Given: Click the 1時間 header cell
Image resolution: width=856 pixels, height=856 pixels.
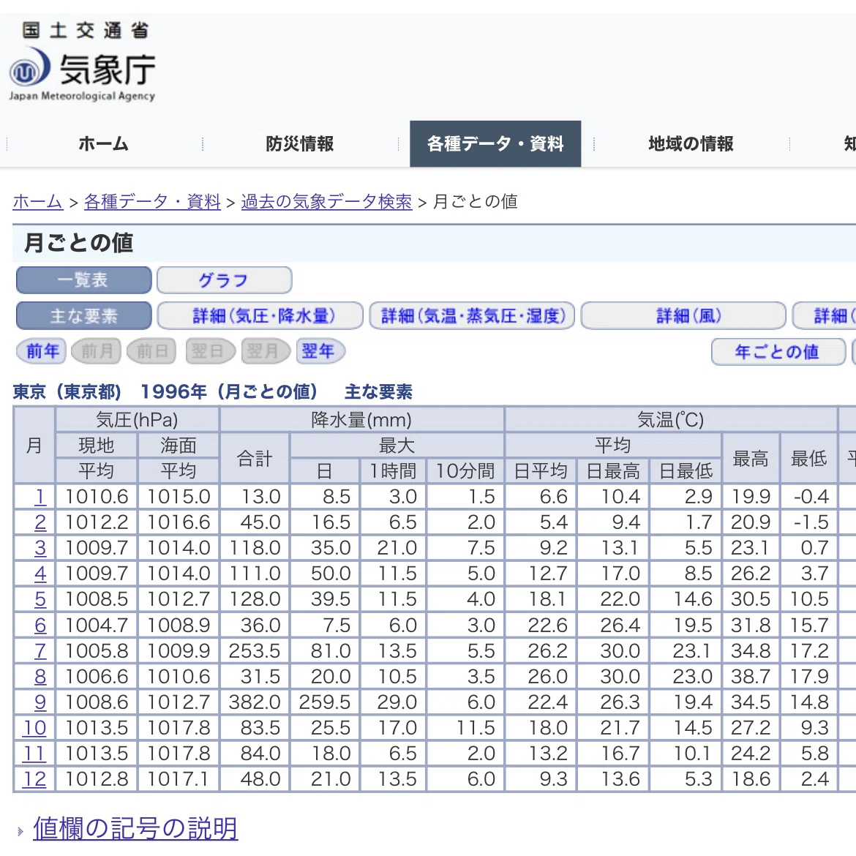Looking at the screenshot, I should point(393,470).
